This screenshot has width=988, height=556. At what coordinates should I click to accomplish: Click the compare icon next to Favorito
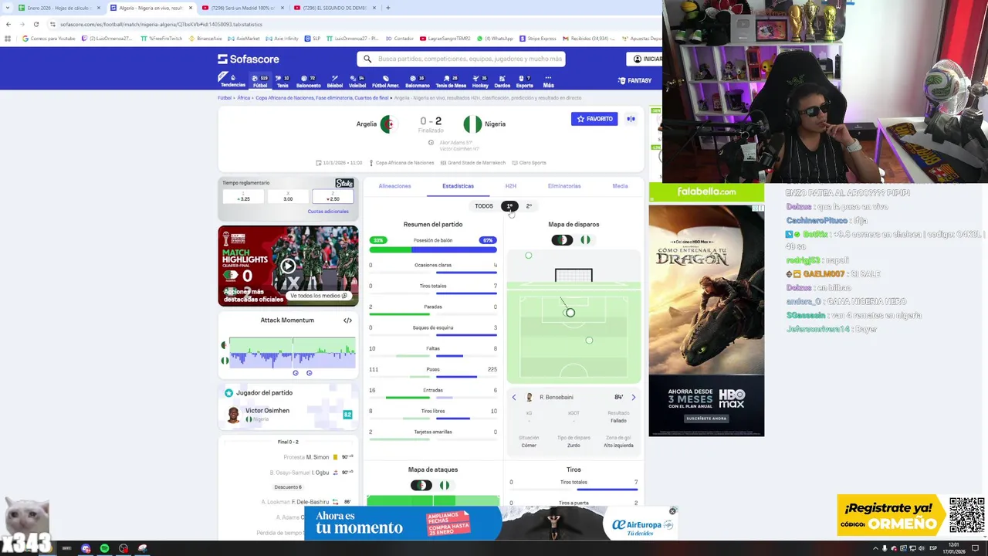pyautogui.click(x=631, y=119)
